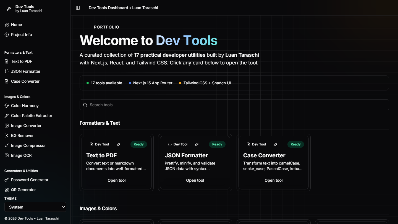The width and height of the screenshot is (398, 224).
Task: Click the 'Next.js 15 App Router' text
Action: 153,83
